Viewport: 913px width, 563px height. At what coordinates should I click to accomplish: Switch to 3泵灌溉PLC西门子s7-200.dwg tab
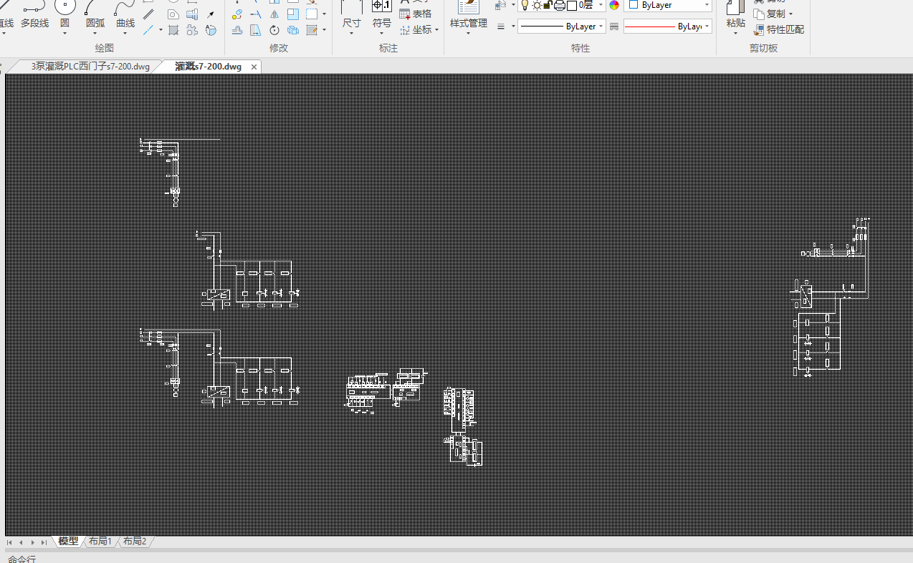pos(90,67)
